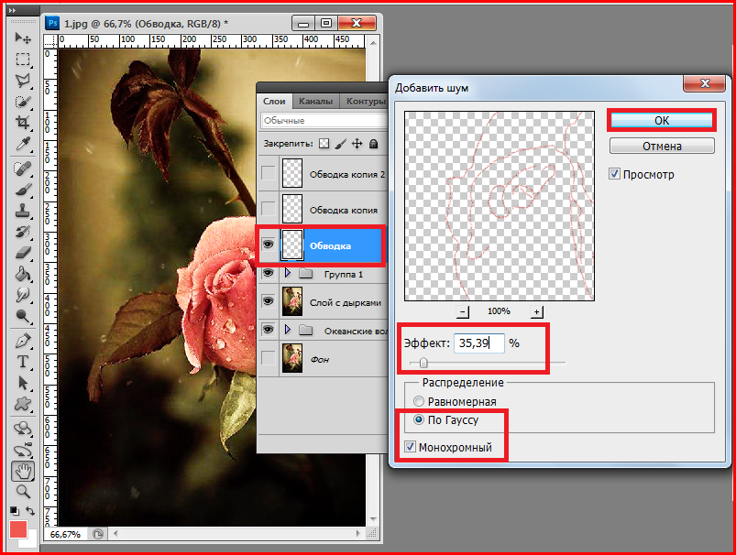Lock image pixels brush icon
The image size is (736, 555).
click(x=341, y=144)
